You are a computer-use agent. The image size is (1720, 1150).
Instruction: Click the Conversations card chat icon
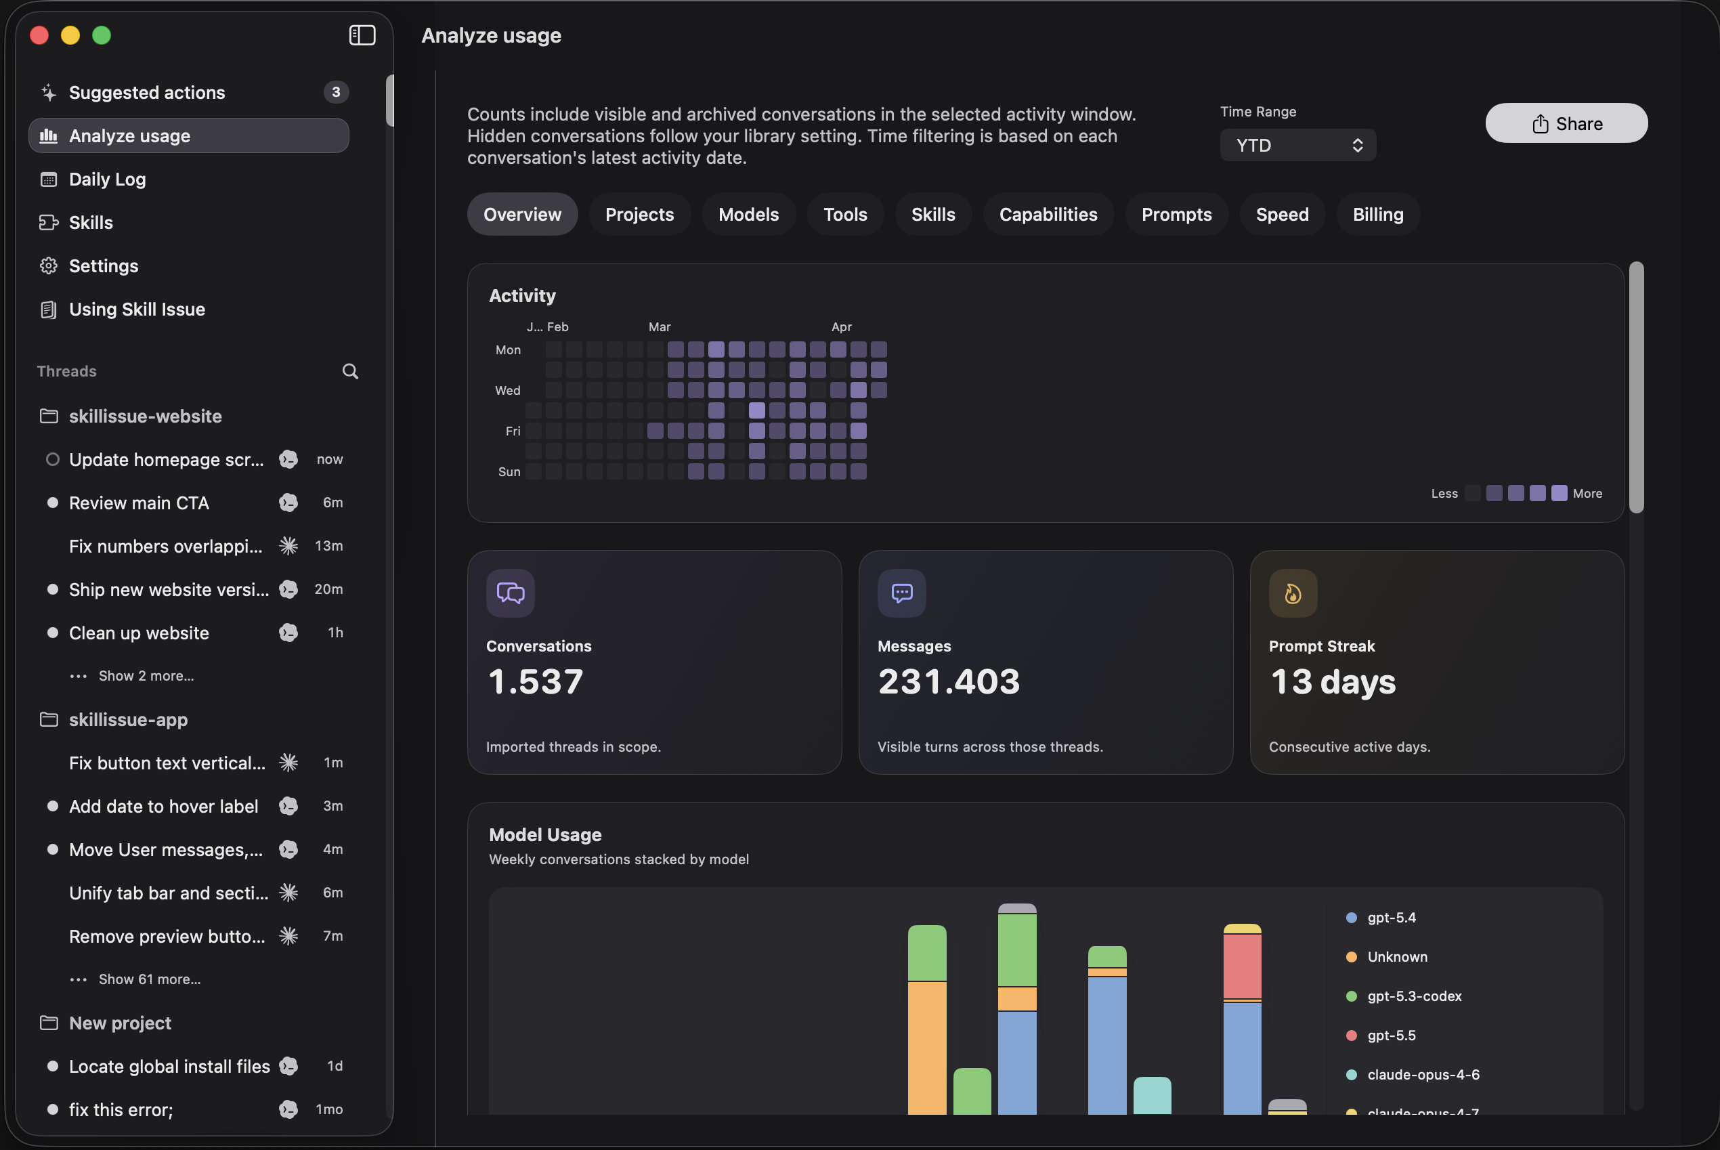tap(511, 593)
